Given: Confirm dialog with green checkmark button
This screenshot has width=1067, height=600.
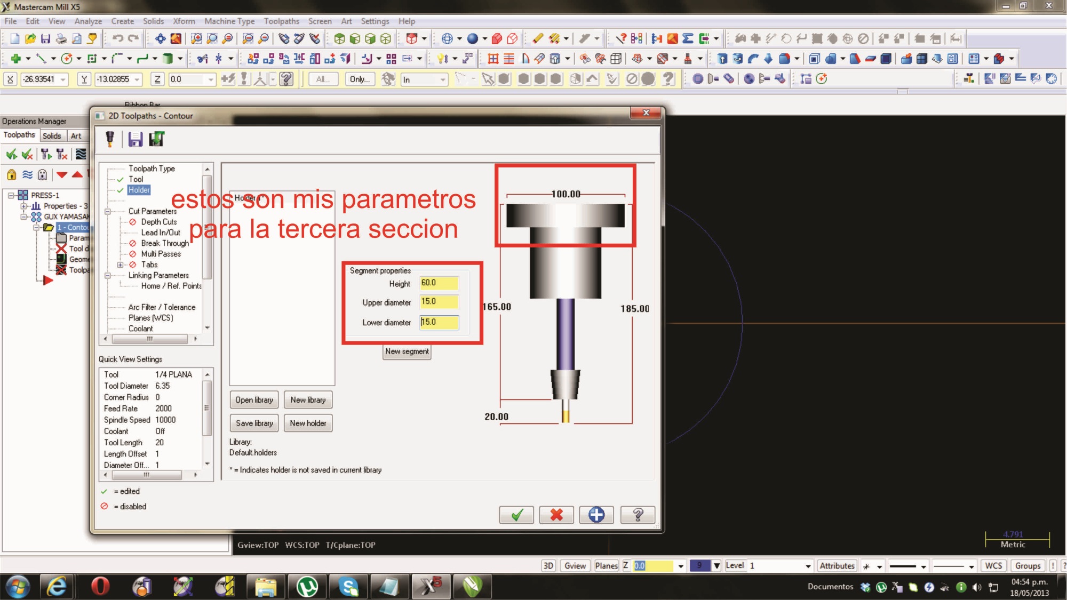Looking at the screenshot, I should pos(516,515).
